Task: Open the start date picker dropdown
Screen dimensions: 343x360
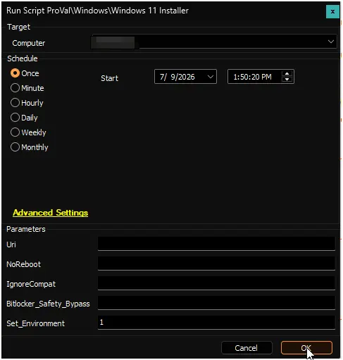Action: point(211,77)
